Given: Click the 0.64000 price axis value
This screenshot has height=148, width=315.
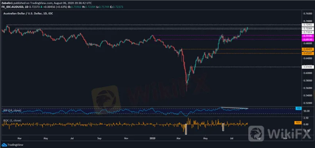Looking at the screenshot, I should [308, 58].
